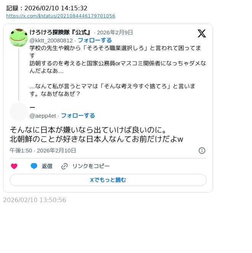Viewport: 252px width, 253px height.
Task: Open the けろけろ探険隊『公式』 display name
Action: tap(60, 32)
